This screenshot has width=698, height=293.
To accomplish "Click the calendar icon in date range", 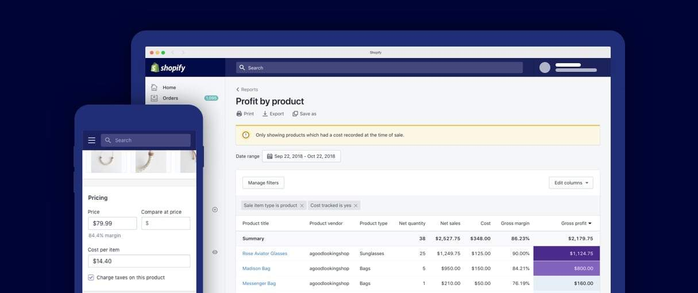I will pos(269,156).
